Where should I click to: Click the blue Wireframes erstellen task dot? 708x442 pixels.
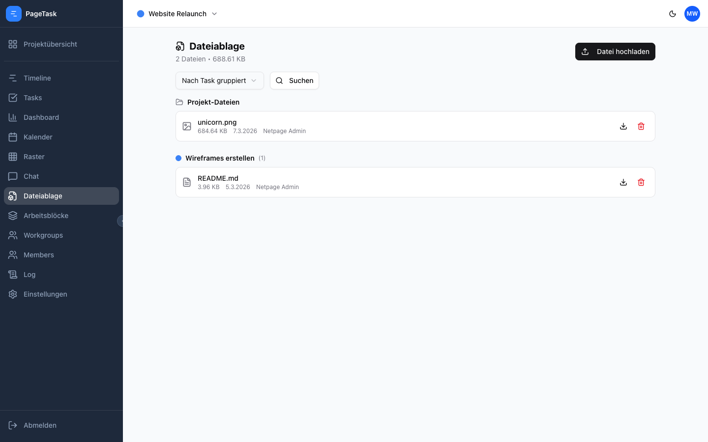coord(178,158)
